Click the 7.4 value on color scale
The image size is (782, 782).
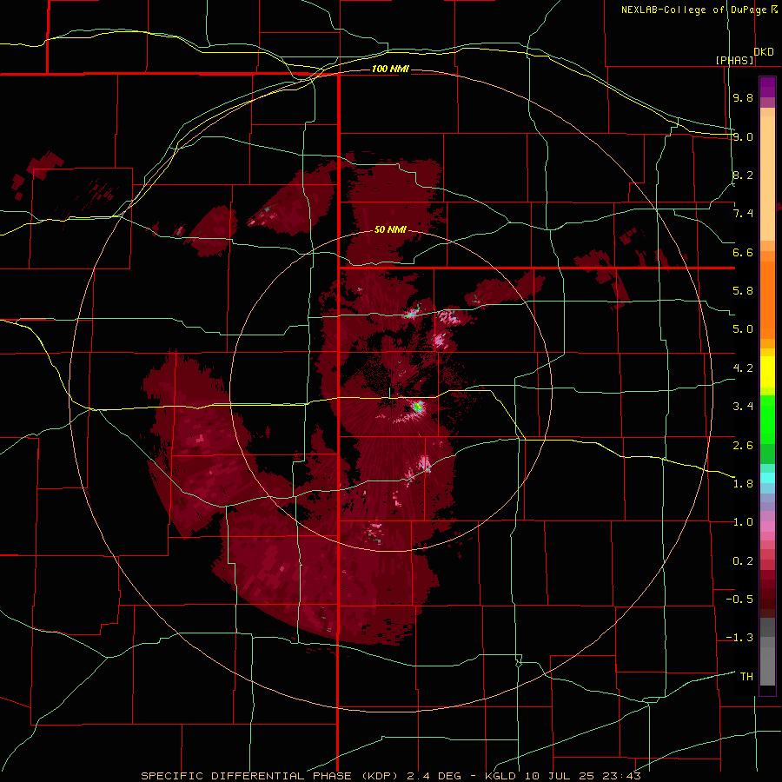(x=743, y=214)
